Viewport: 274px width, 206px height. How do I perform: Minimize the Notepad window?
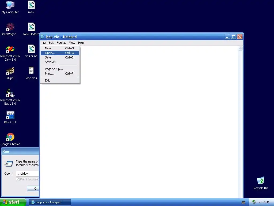(x=227, y=37)
